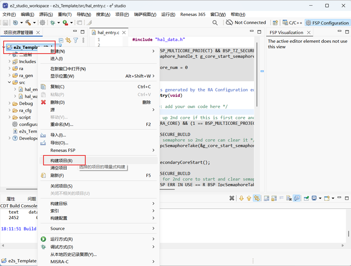The image size is (351, 266).
Task: Click the Clear Console icon
Action: 289,198
